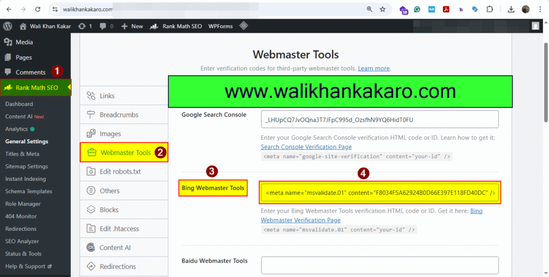Open the PDF extension icon
The width and height of the screenshot is (549, 277).
pos(446,10)
